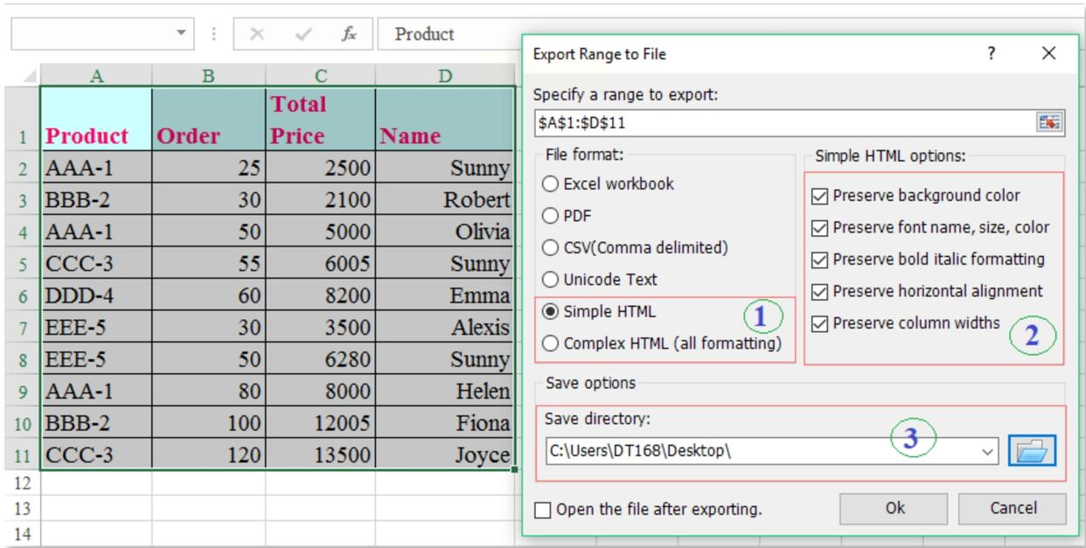The height and width of the screenshot is (548, 1086).
Task: Close the Export Range to File dialog
Action: [1048, 54]
